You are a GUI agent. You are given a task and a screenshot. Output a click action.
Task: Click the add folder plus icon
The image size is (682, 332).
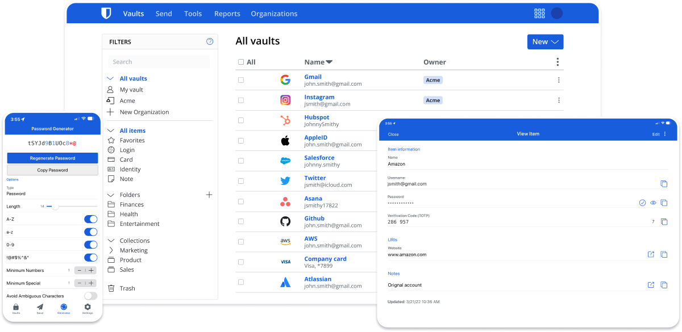[209, 195]
